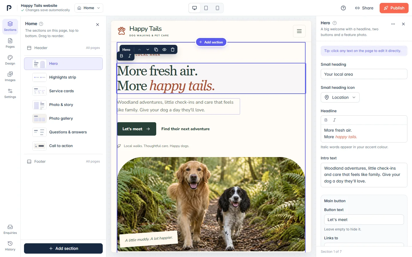The image size is (412, 257).
Task: Select the Highlights strip section
Action: pos(63,77)
